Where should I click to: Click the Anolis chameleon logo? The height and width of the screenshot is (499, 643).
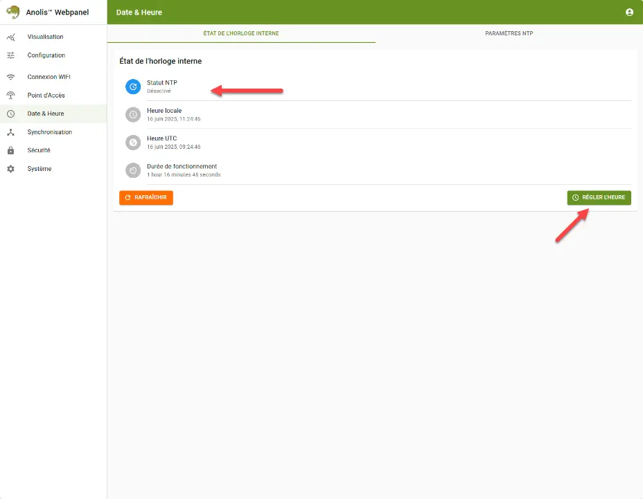(x=13, y=12)
